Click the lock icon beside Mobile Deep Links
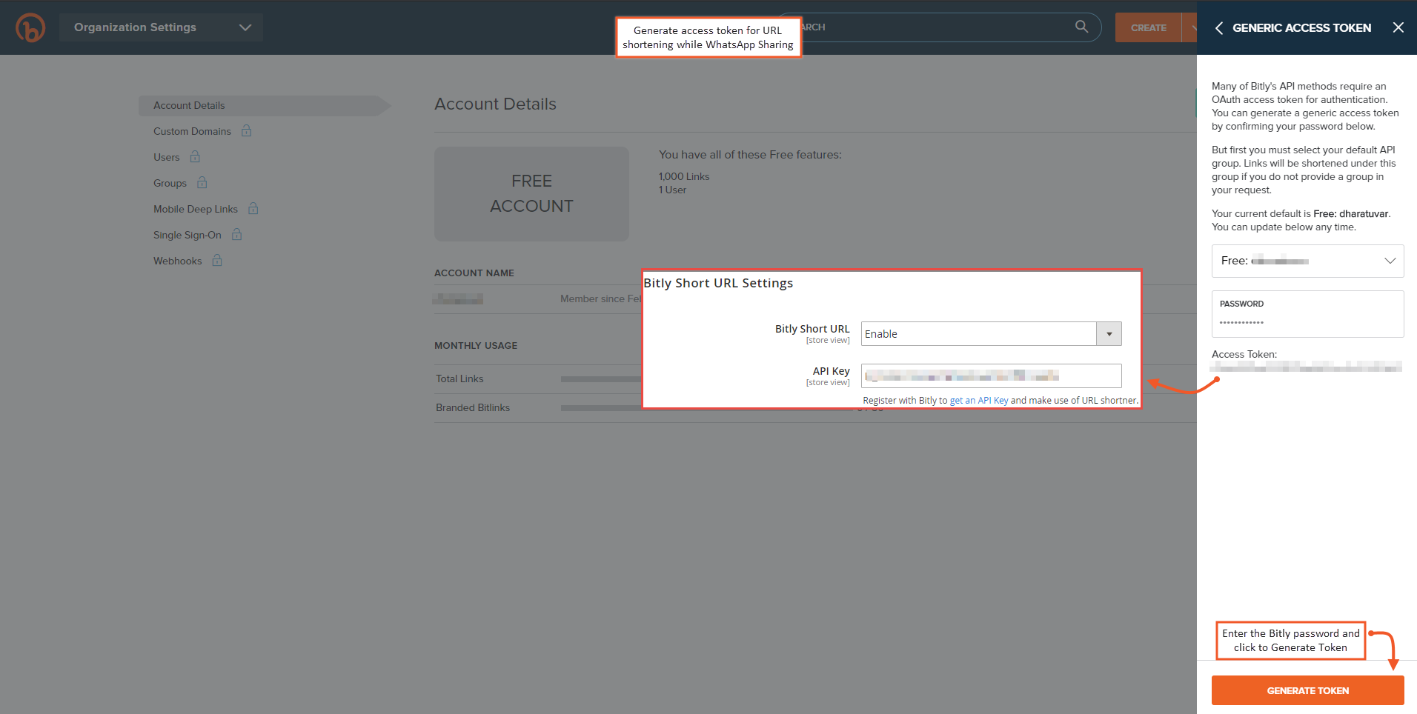Viewport: 1417px width, 714px height. point(253,208)
